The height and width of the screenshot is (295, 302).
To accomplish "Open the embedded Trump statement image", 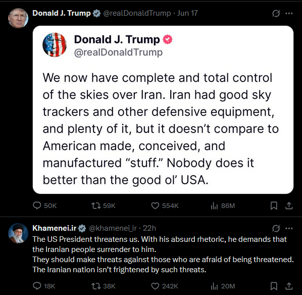I will click(x=163, y=110).
